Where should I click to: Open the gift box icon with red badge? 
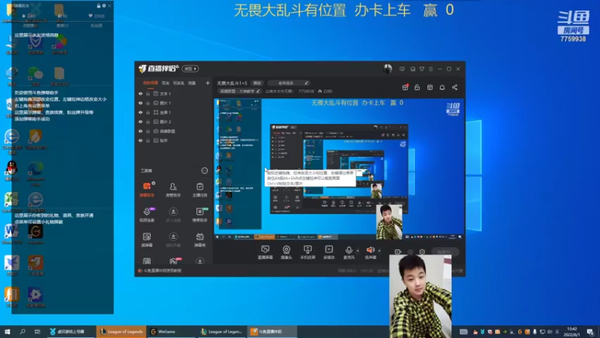[405, 87]
